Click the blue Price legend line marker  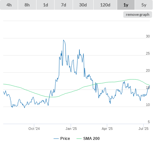(56, 139)
